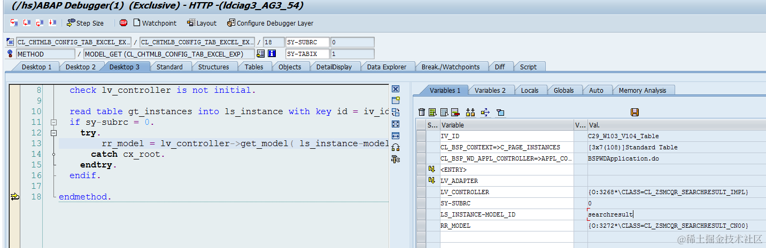The width and height of the screenshot is (766, 248).
Task: Click the blue info icon after MODEL_GET
Action: 272,54
